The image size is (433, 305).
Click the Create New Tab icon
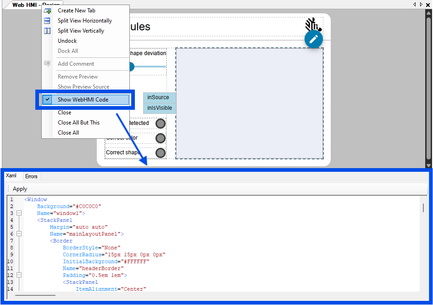point(47,10)
